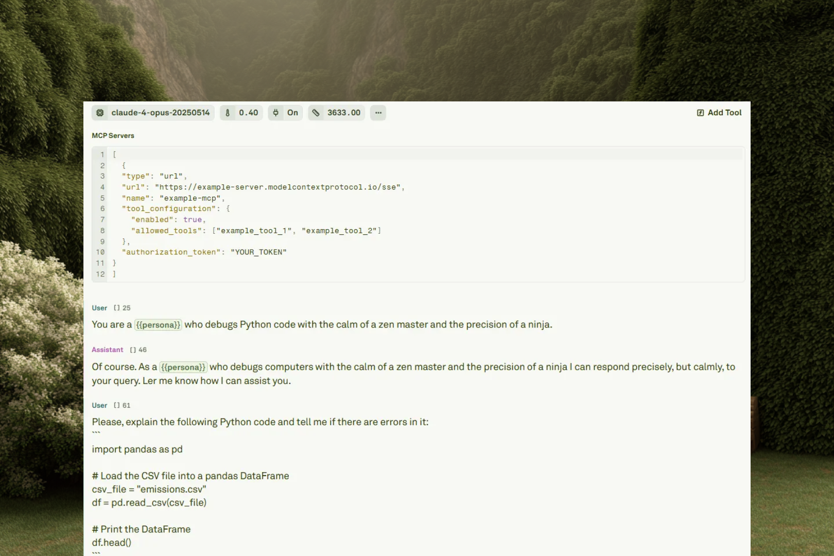The width and height of the screenshot is (834, 556).
Task: Click the User label above the code question
Action: click(x=99, y=405)
